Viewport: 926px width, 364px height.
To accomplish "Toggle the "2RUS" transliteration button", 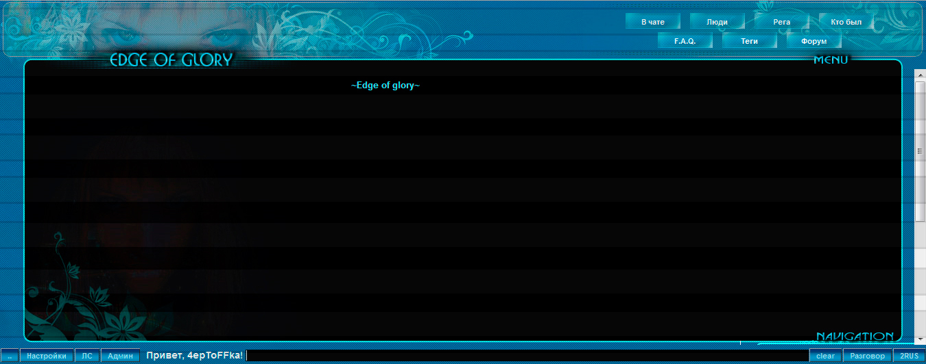I will pos(910,356).
